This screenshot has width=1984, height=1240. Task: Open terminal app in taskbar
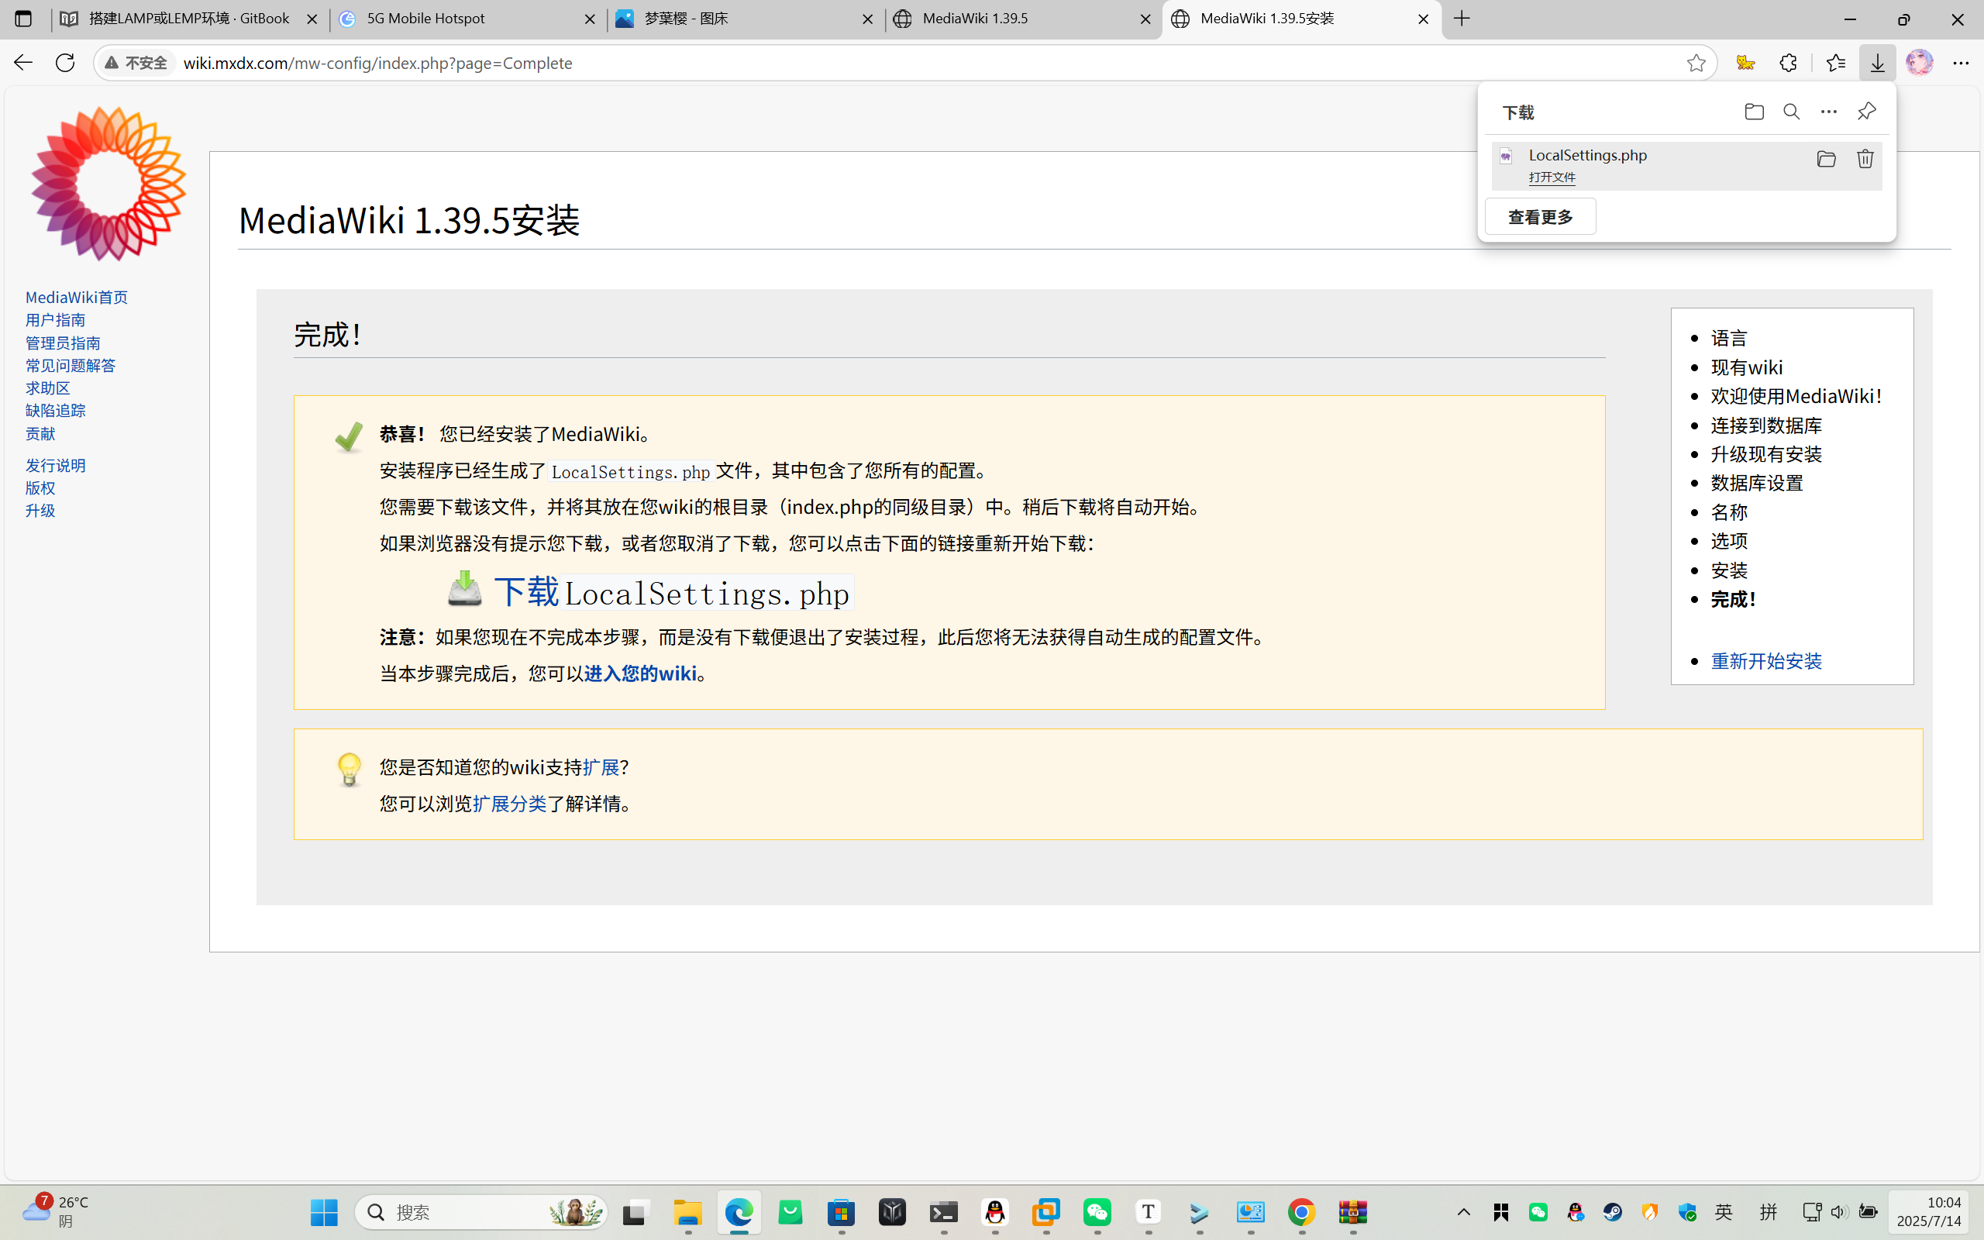[944, 1212]
